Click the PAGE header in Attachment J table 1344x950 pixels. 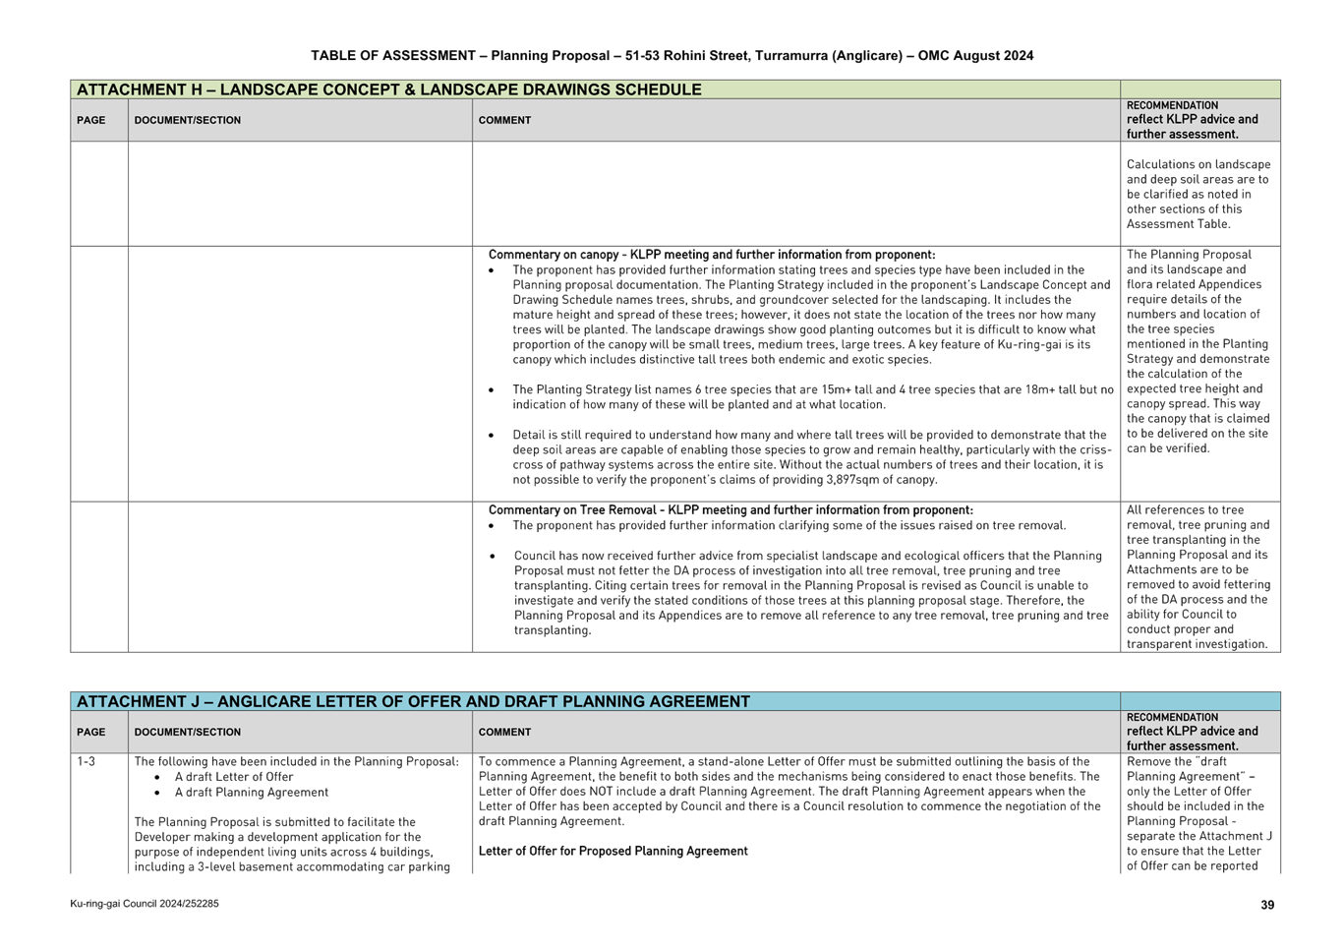[x=90, y=732]
